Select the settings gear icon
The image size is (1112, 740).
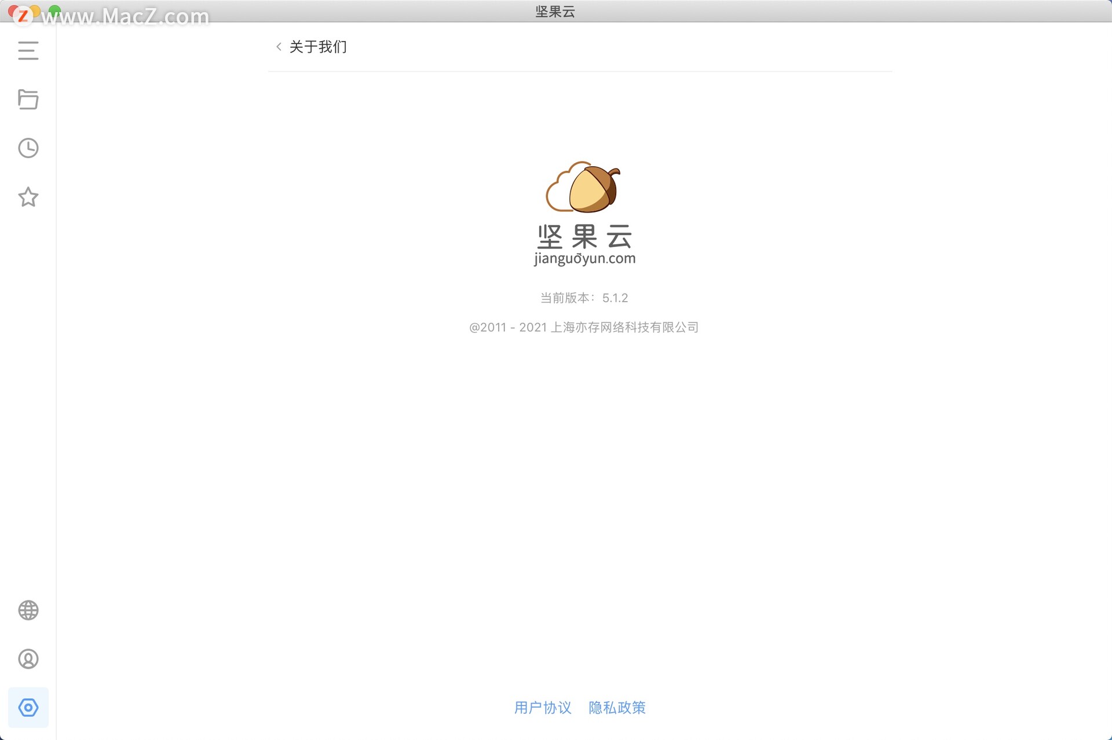coord(28,708)
